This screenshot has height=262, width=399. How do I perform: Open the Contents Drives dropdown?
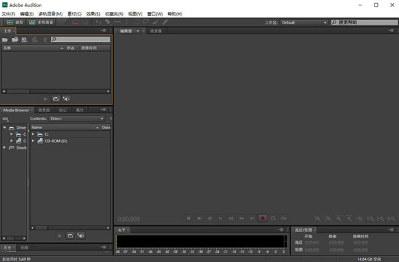[x=77, y=118]
